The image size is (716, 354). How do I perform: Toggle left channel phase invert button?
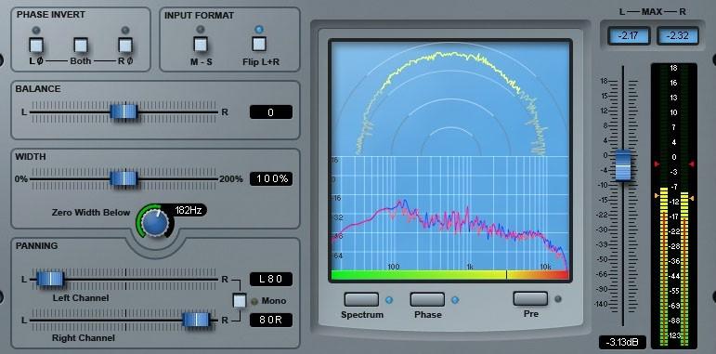pos(36,45)
